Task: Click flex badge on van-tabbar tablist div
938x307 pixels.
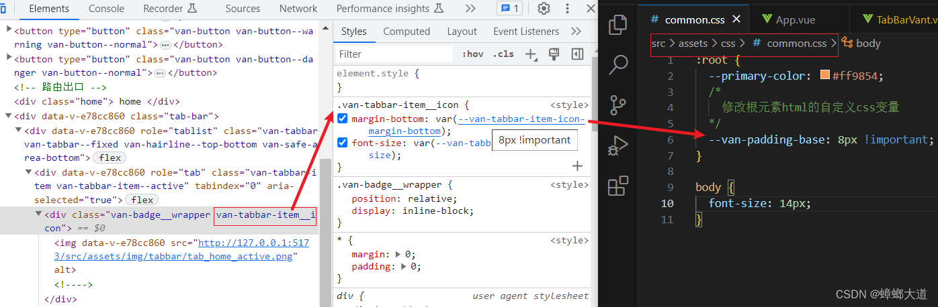Action: (110, 158)
